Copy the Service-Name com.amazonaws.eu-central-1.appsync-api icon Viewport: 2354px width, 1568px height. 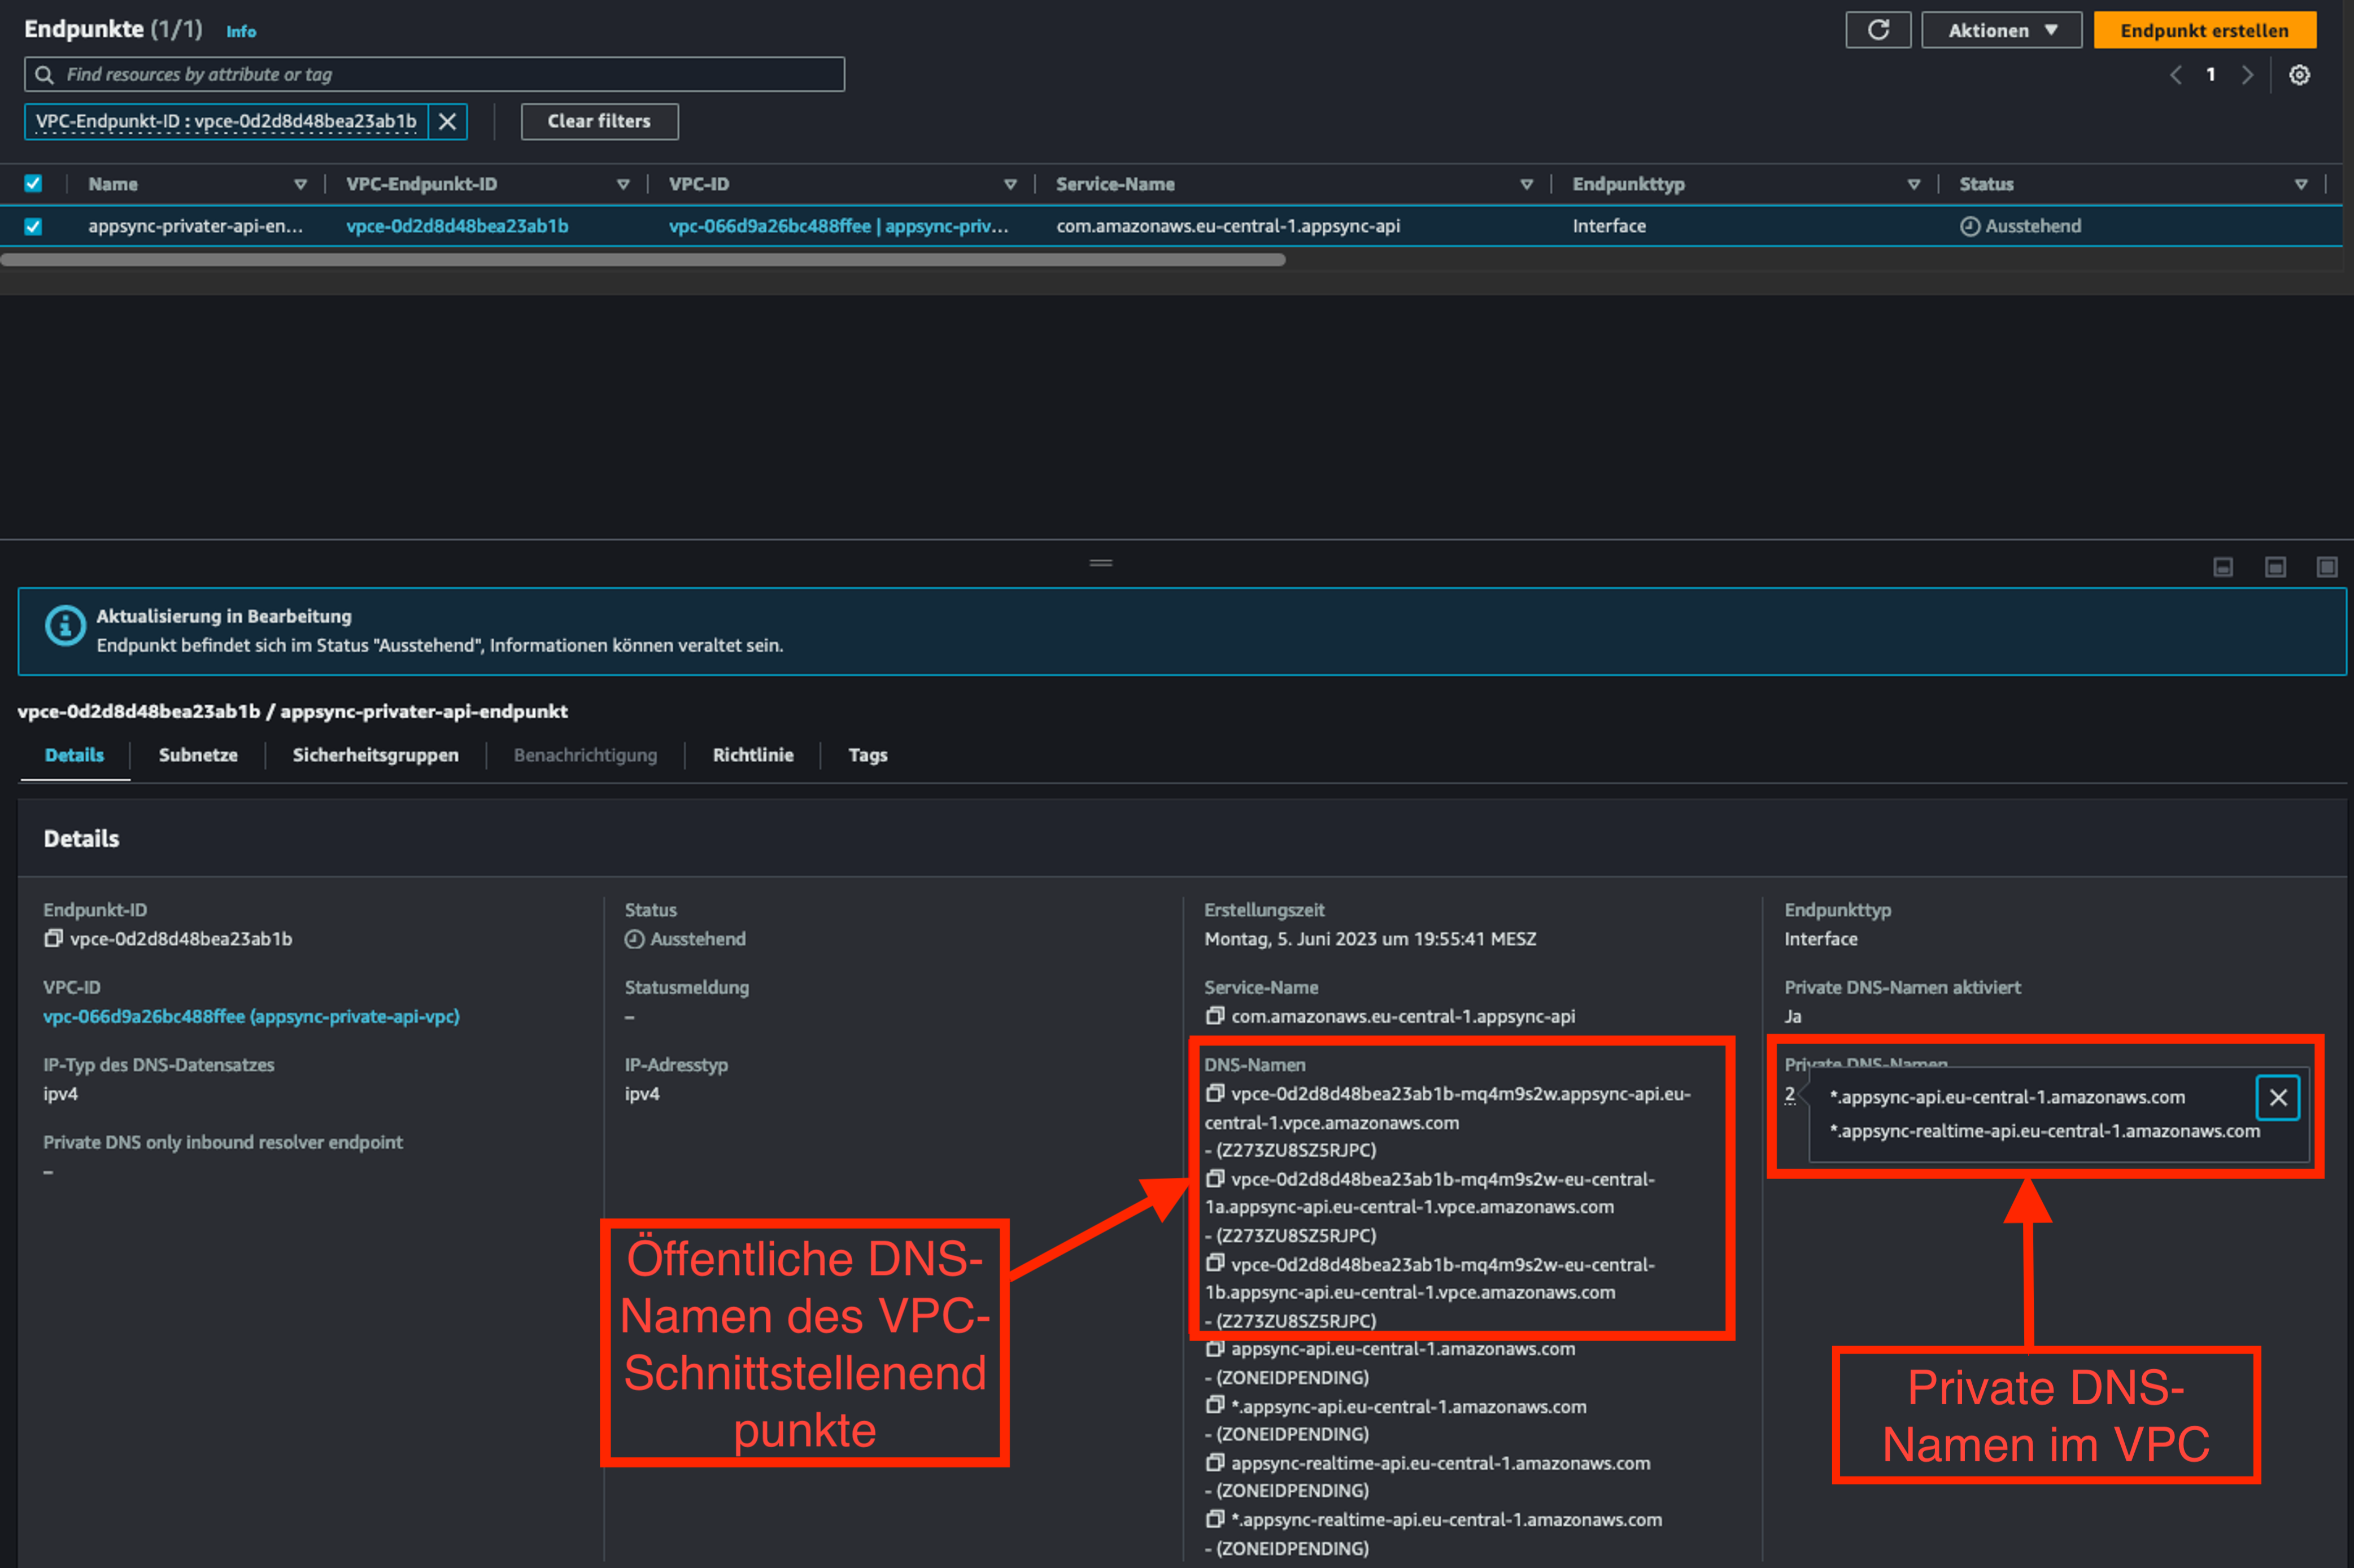tap(1214, 1016)
